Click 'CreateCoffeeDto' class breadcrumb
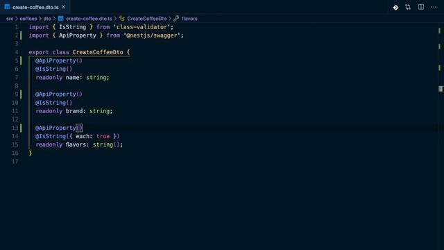The height and width of the screenshot is (250, 444). pyautogui.click(x=146, y=19)
